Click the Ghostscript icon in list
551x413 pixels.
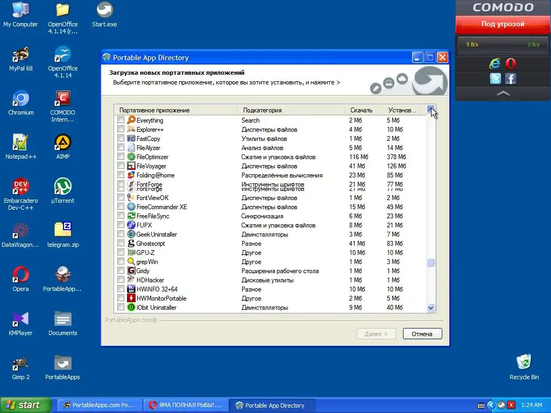[131, 244]
